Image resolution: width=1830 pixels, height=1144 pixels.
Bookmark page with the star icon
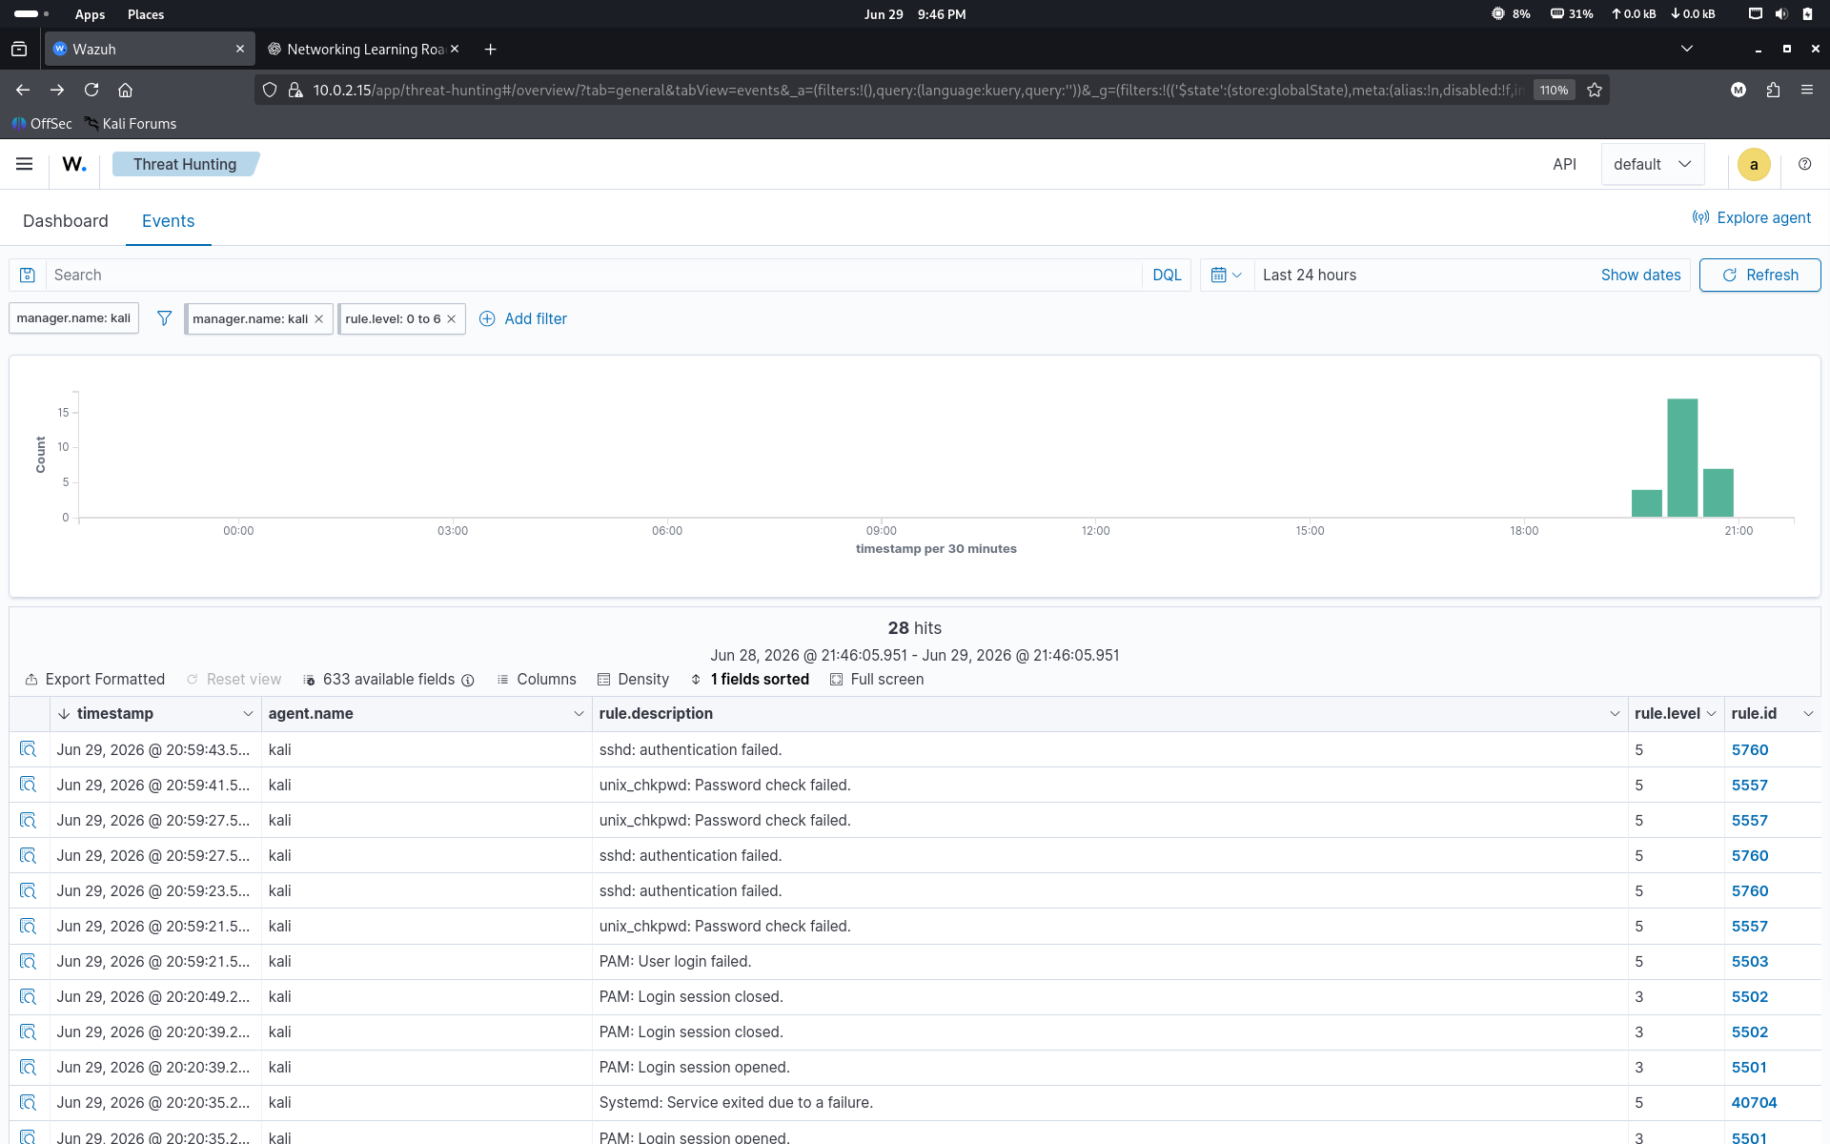pos(1595,91)
